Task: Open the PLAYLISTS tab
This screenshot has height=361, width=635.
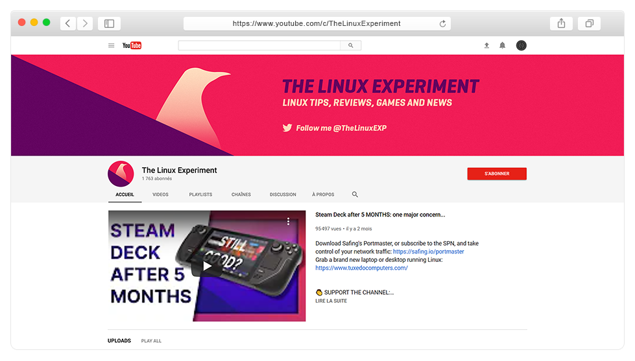Action: tap(200, 194)
